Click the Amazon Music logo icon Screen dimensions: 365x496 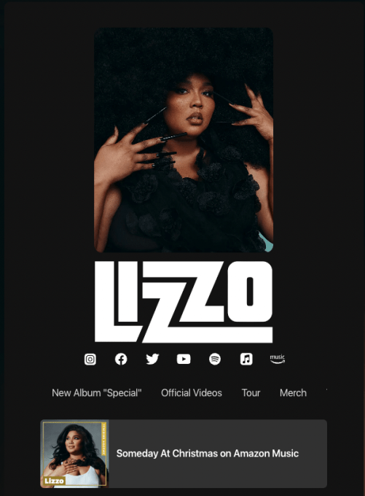click(277, 359)
